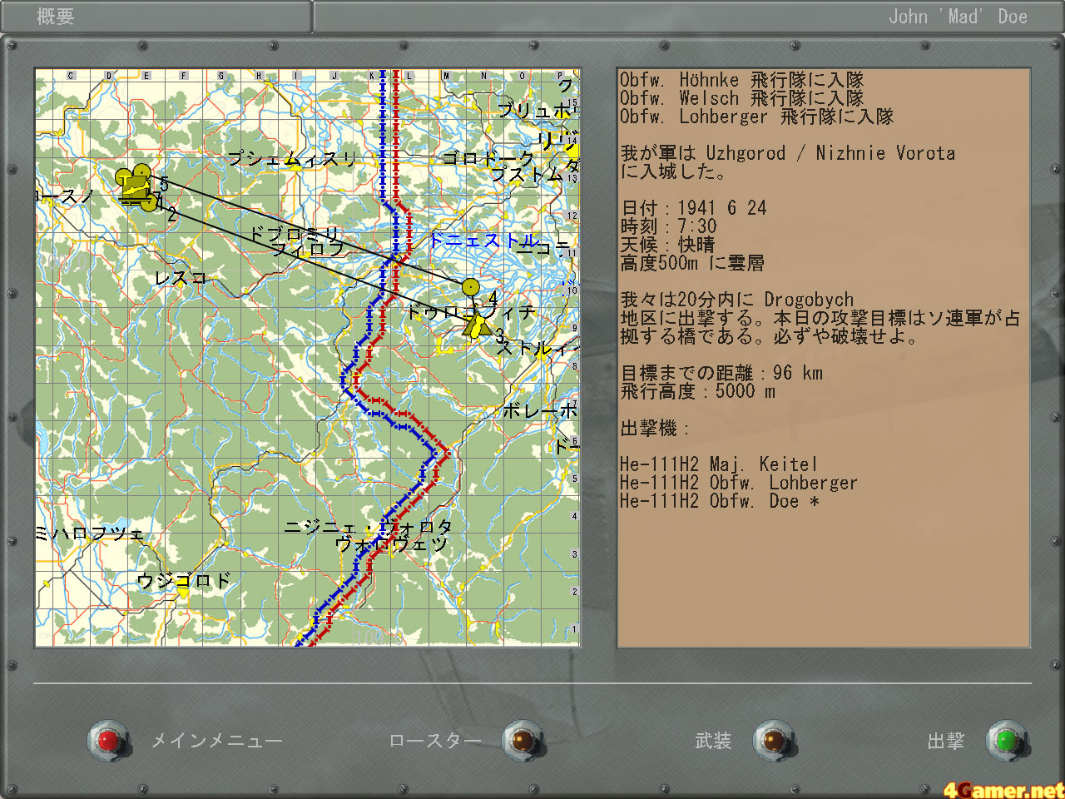Image resolution: width=1065 pixels, height=799 pixels.
Task: Click the yellow circle waypoint 4 on map
Action: [471, 287]
